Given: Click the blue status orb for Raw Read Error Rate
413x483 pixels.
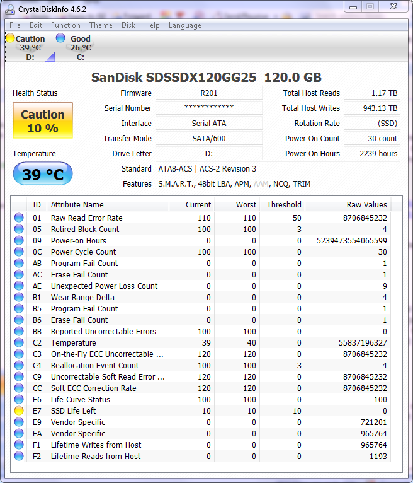Looking at the screenshot, I should click(19, 218).
